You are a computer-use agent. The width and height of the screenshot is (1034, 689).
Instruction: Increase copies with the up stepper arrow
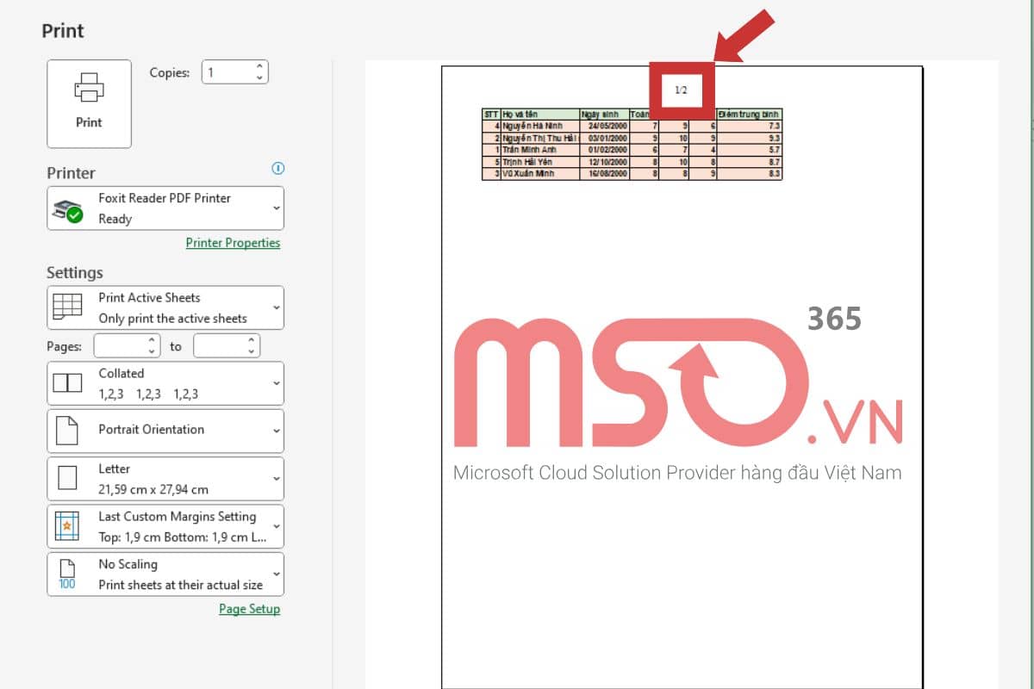click(259, 66)
